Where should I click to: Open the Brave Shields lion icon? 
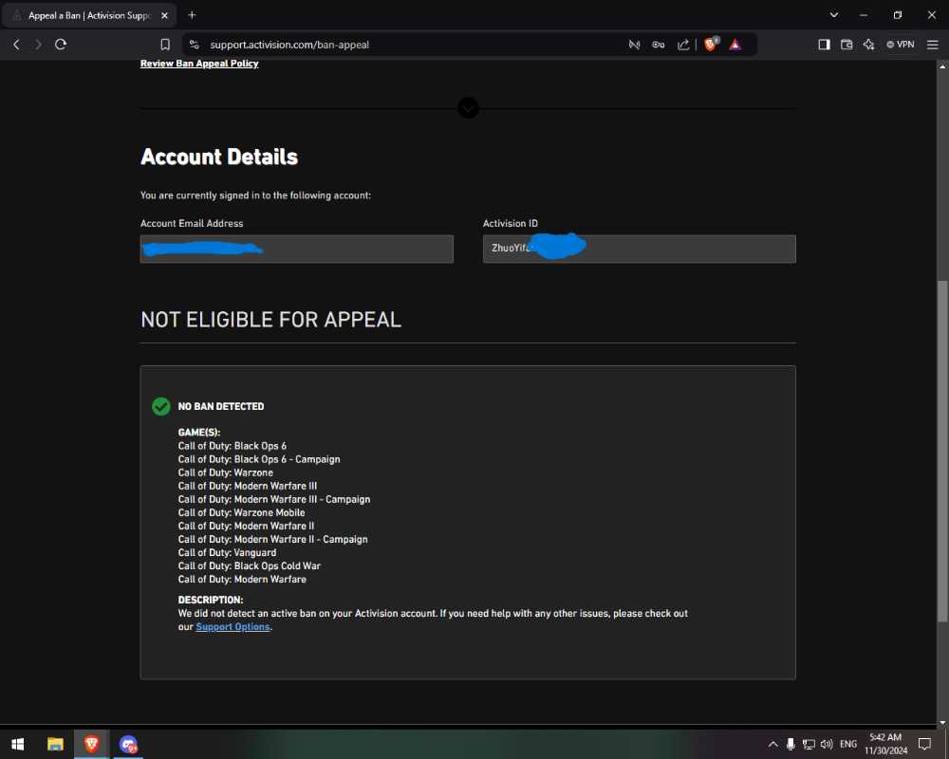711,44
